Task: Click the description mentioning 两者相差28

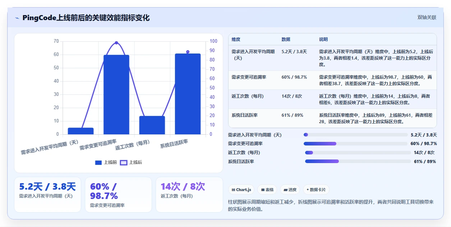Action: 376,119
